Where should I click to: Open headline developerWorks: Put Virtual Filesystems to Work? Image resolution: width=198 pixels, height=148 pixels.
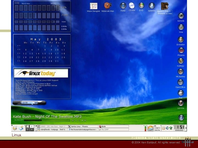tap(33, 84)
